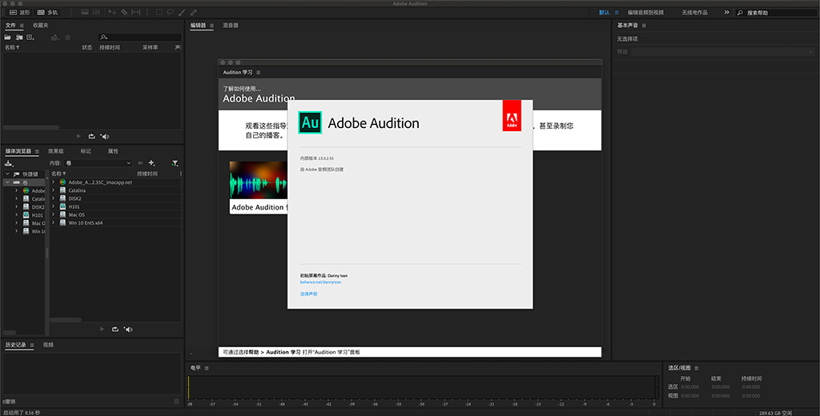Screen dimensions: 820x416
Task: Expand DISK2 in the content list
Action: coord(54,198)
